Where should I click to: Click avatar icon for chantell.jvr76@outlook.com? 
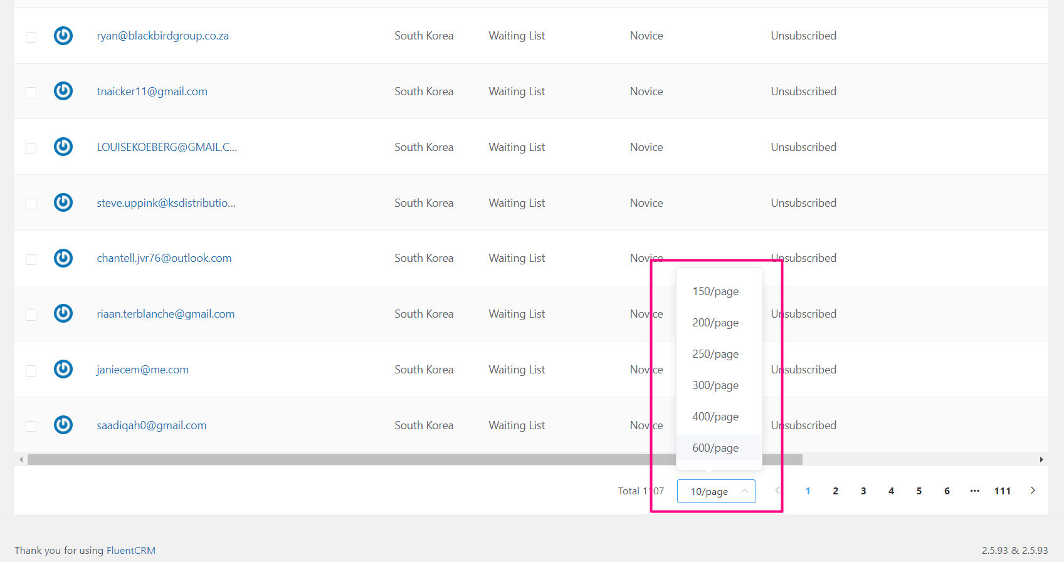click(x=63, y=258)
